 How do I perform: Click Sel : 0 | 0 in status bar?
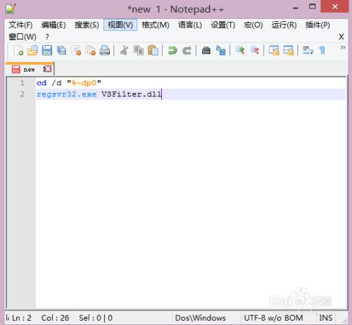point(96,318)
